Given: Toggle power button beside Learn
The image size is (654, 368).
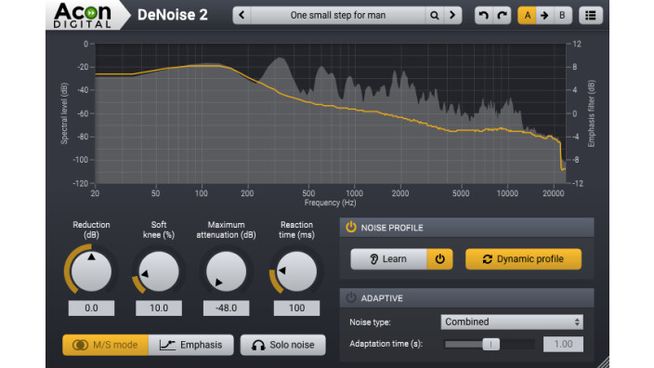Looking at the screenshot, I should [439, 259].
